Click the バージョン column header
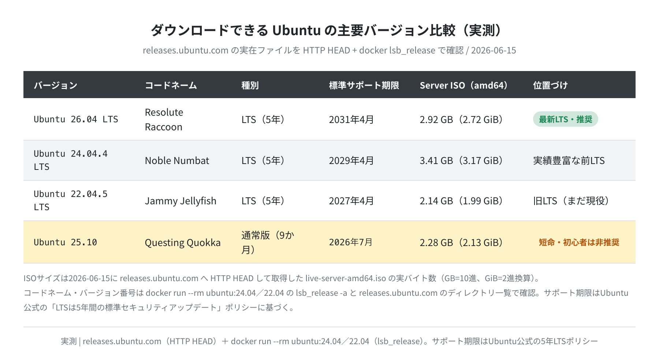 click(x=56, y=85)
